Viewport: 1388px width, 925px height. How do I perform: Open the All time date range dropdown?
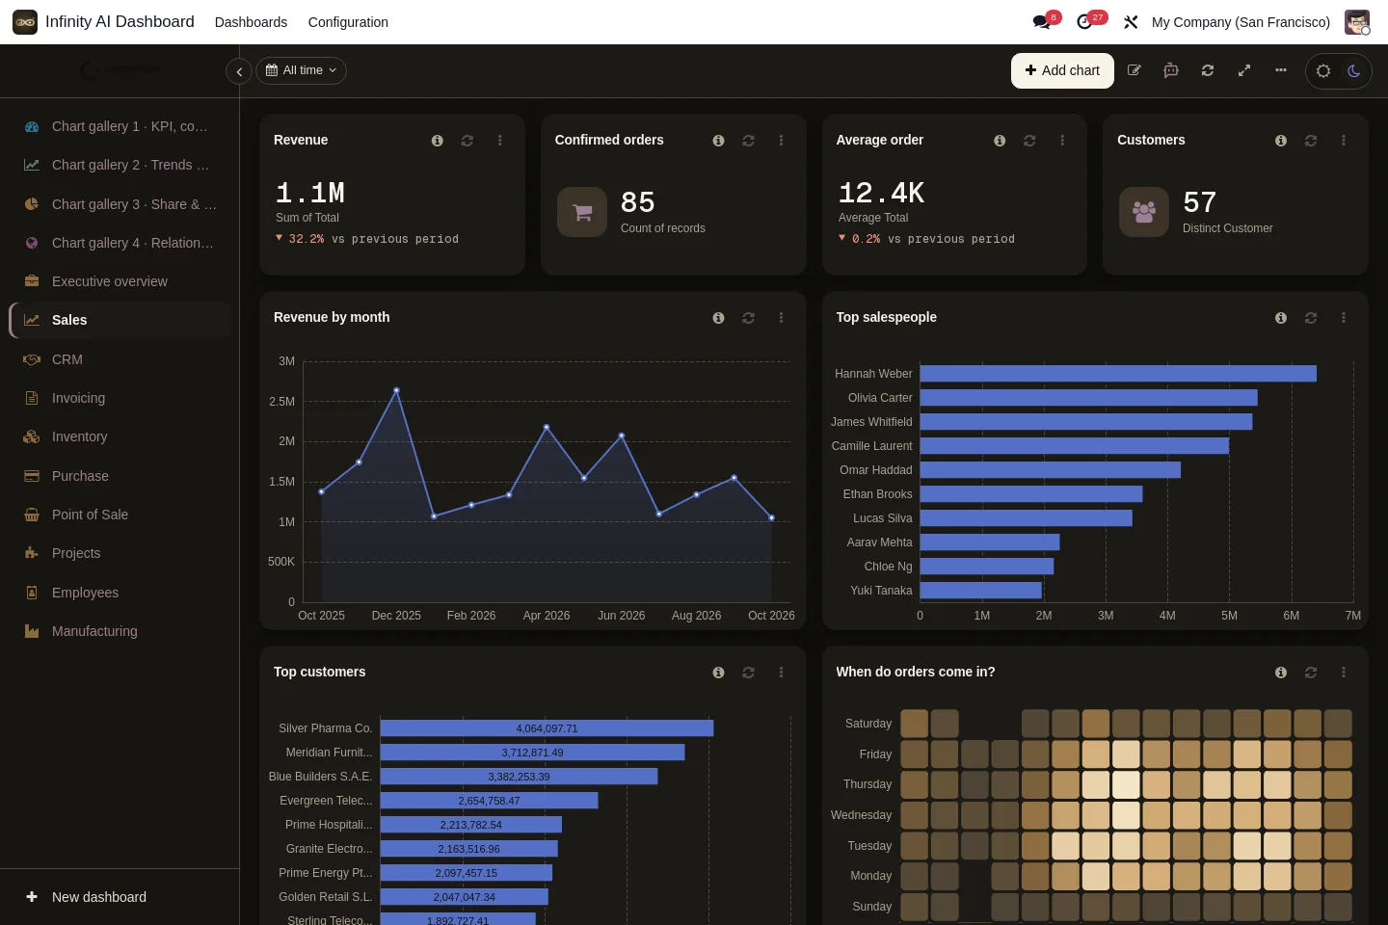click(301, 70)
